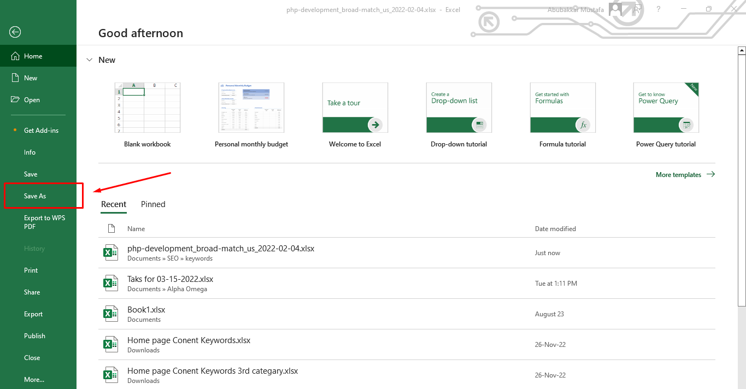Screen dimensions: 746x389
Task: Select the Home entry in the sidebar
Action: tap(33, 56)
